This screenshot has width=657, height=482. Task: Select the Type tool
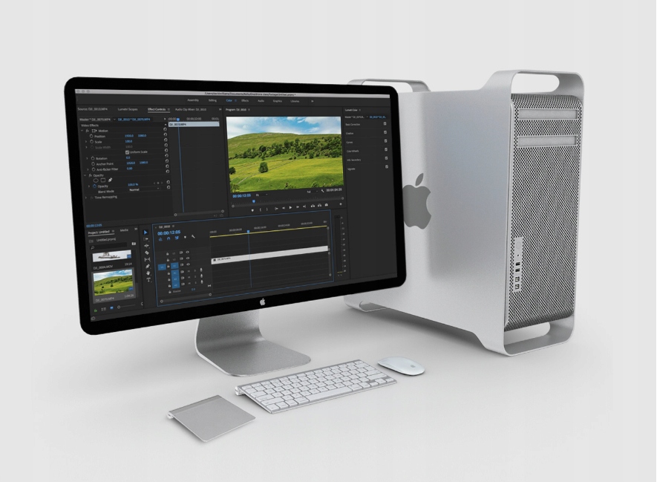tap(148, 279)
